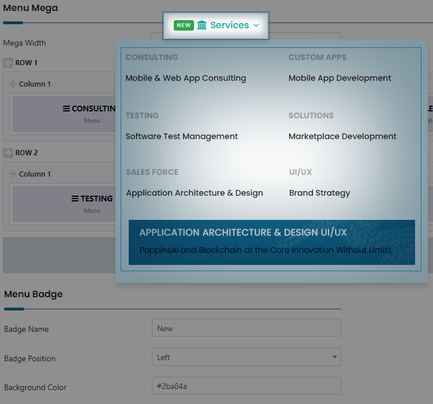This screenshot has width=433, height=404.
Task: Select Mobile App Development menu item
Action: (339, 78)
